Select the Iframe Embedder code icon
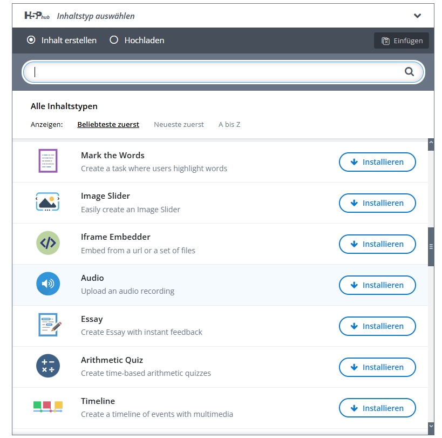 pyautogui.click(x=48, y=243)
